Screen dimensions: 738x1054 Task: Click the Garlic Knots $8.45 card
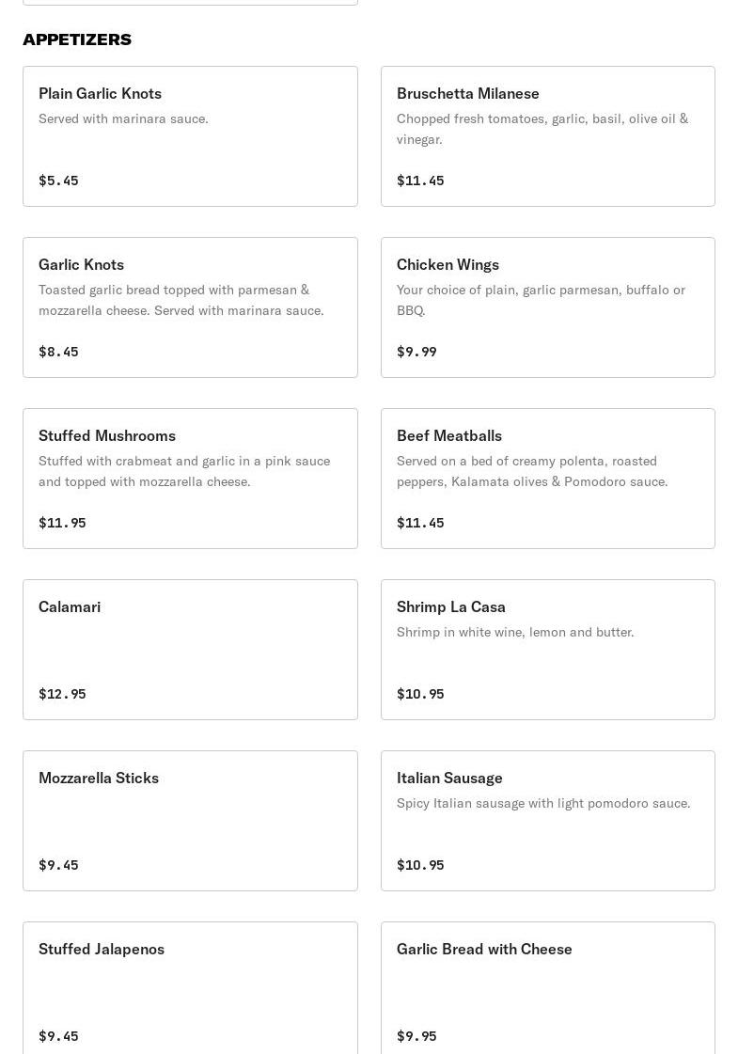click(190, 307)
